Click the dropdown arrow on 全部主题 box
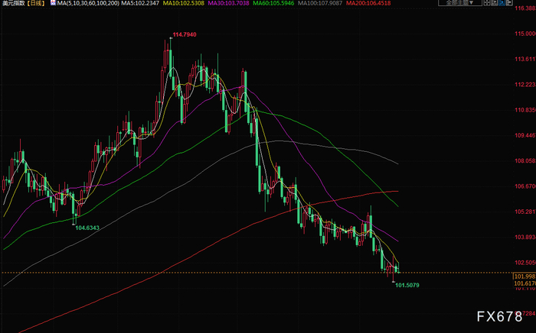536x333 pixels. tap(471, 3)
